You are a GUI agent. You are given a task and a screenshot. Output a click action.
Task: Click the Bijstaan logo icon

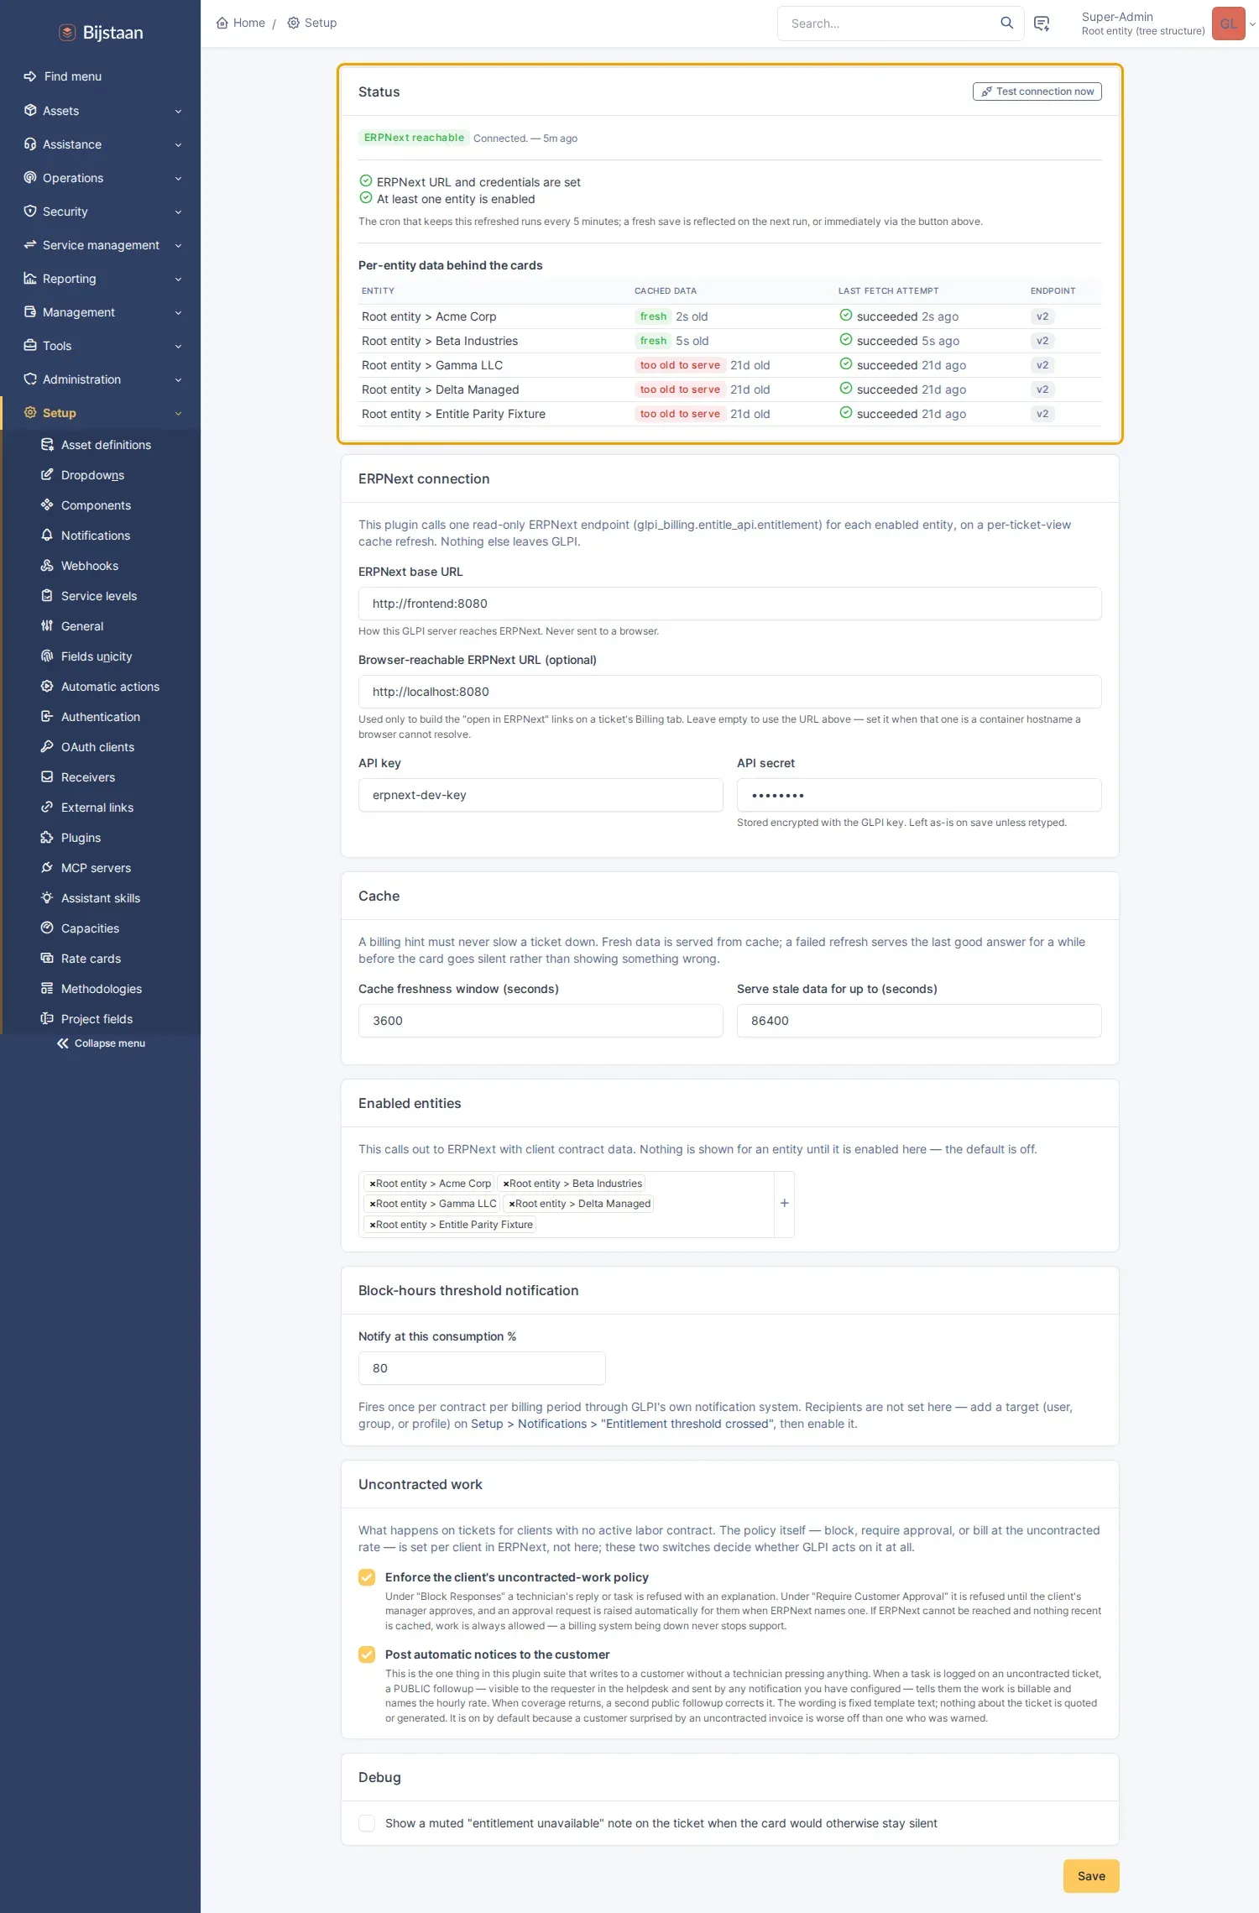67,33
